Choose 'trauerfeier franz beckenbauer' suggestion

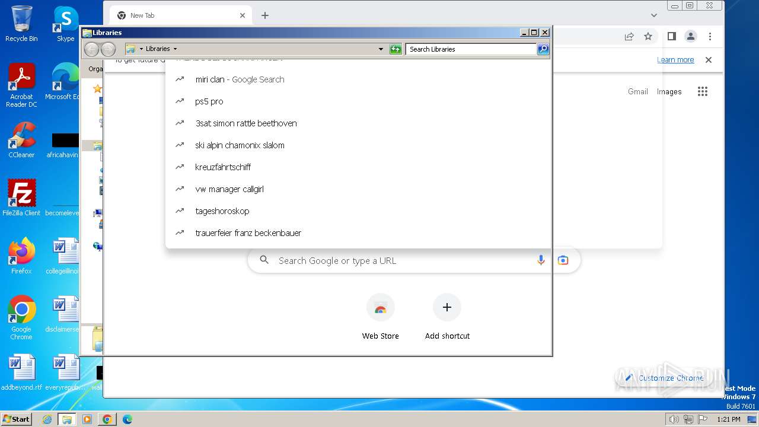click(x=414, y=233)
